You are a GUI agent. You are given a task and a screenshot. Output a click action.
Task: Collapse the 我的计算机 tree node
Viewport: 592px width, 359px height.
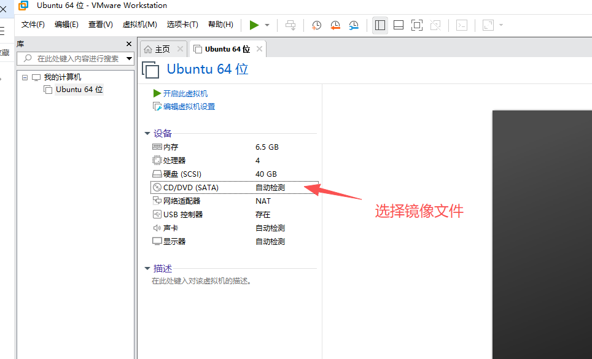tap(25, 77)
